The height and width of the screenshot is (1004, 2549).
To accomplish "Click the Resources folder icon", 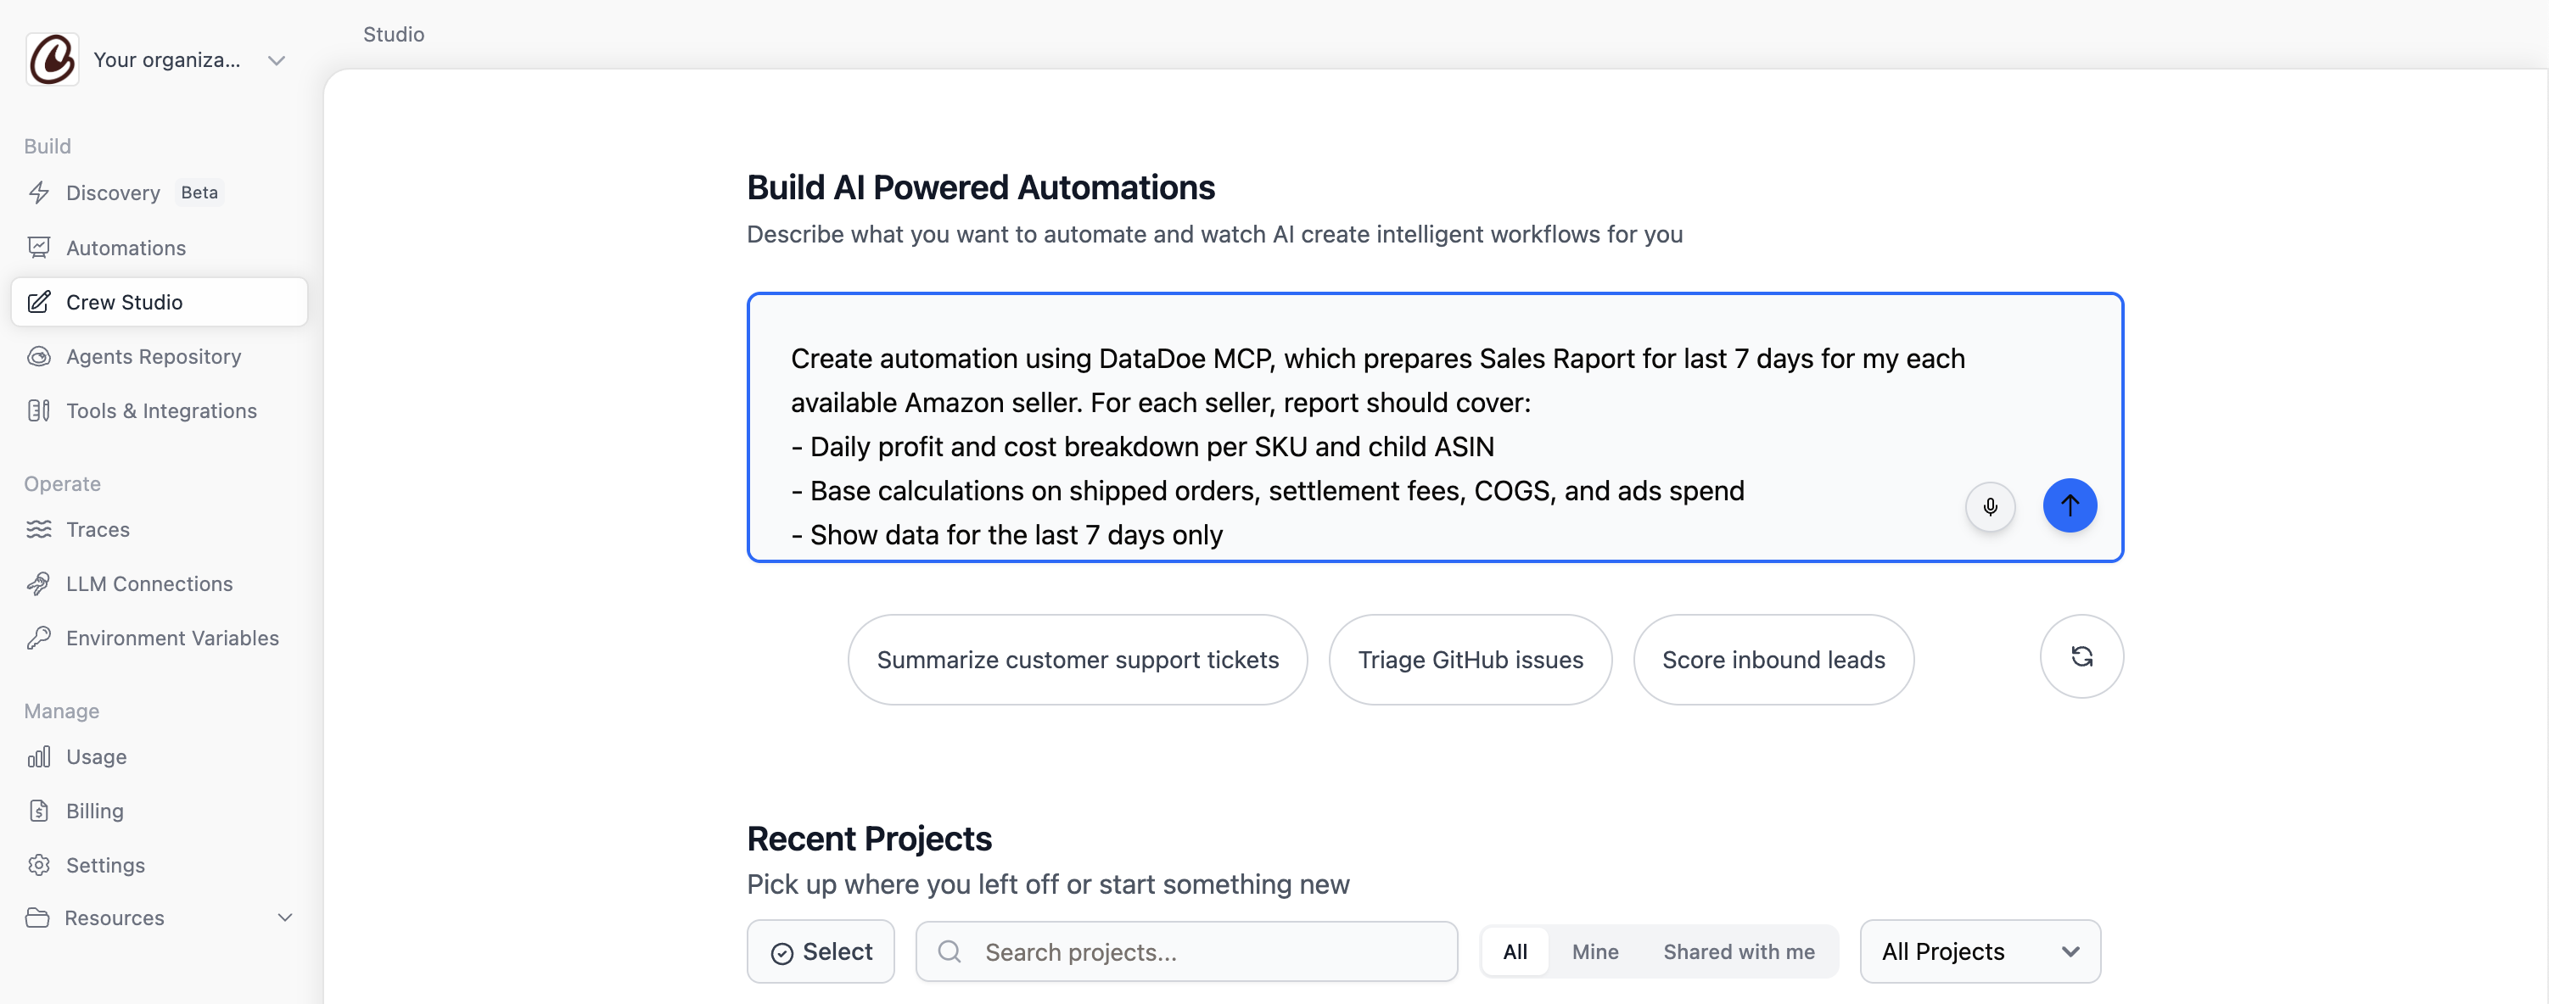I will (37, 918).
